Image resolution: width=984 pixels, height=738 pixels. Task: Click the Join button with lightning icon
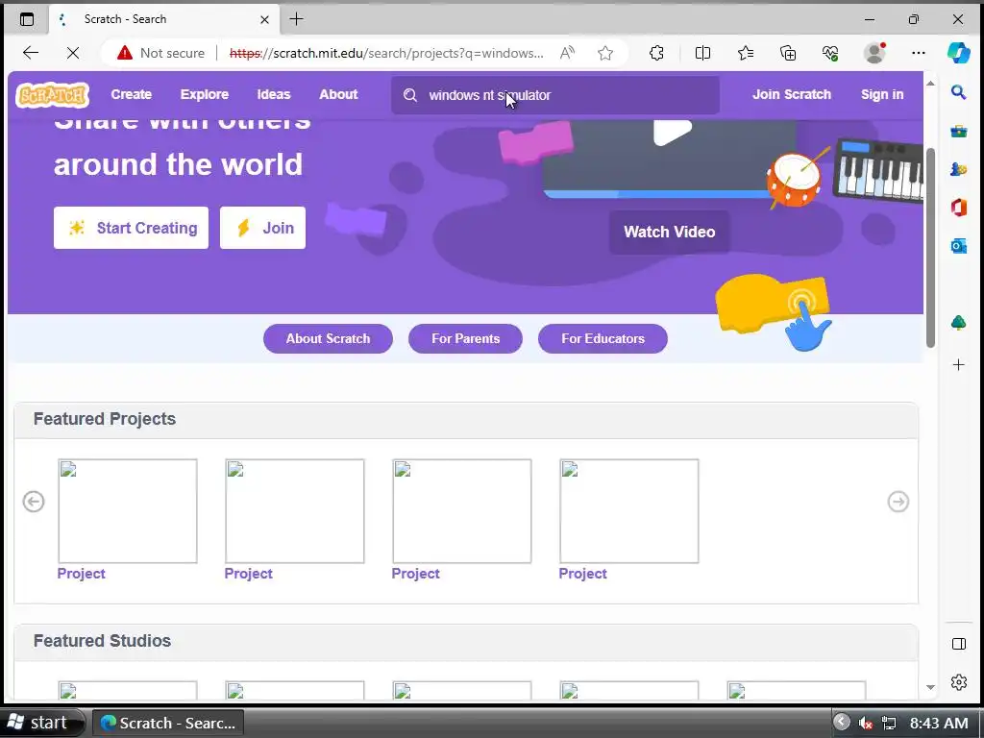pyautogui.click(x=263, y=228)
